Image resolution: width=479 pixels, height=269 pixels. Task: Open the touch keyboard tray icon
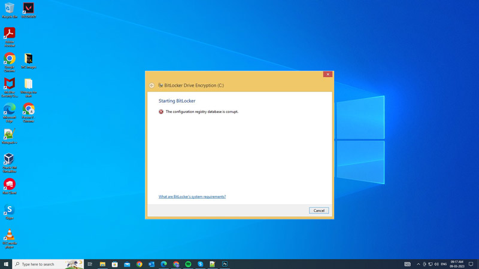click(x=408, y=264)
